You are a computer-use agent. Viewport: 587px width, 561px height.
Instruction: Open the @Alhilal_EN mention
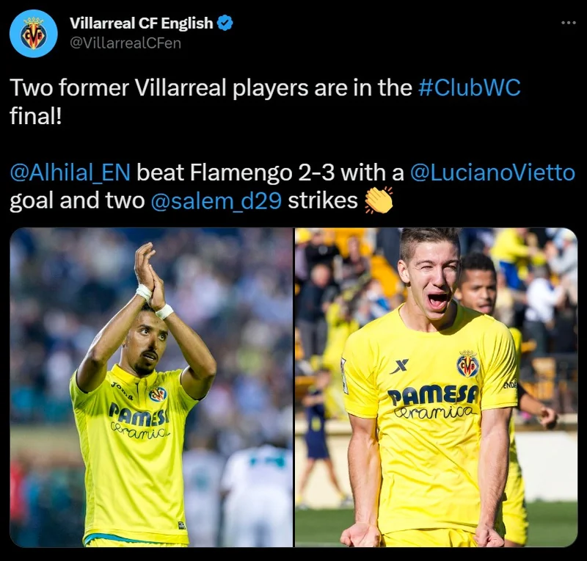70,173
